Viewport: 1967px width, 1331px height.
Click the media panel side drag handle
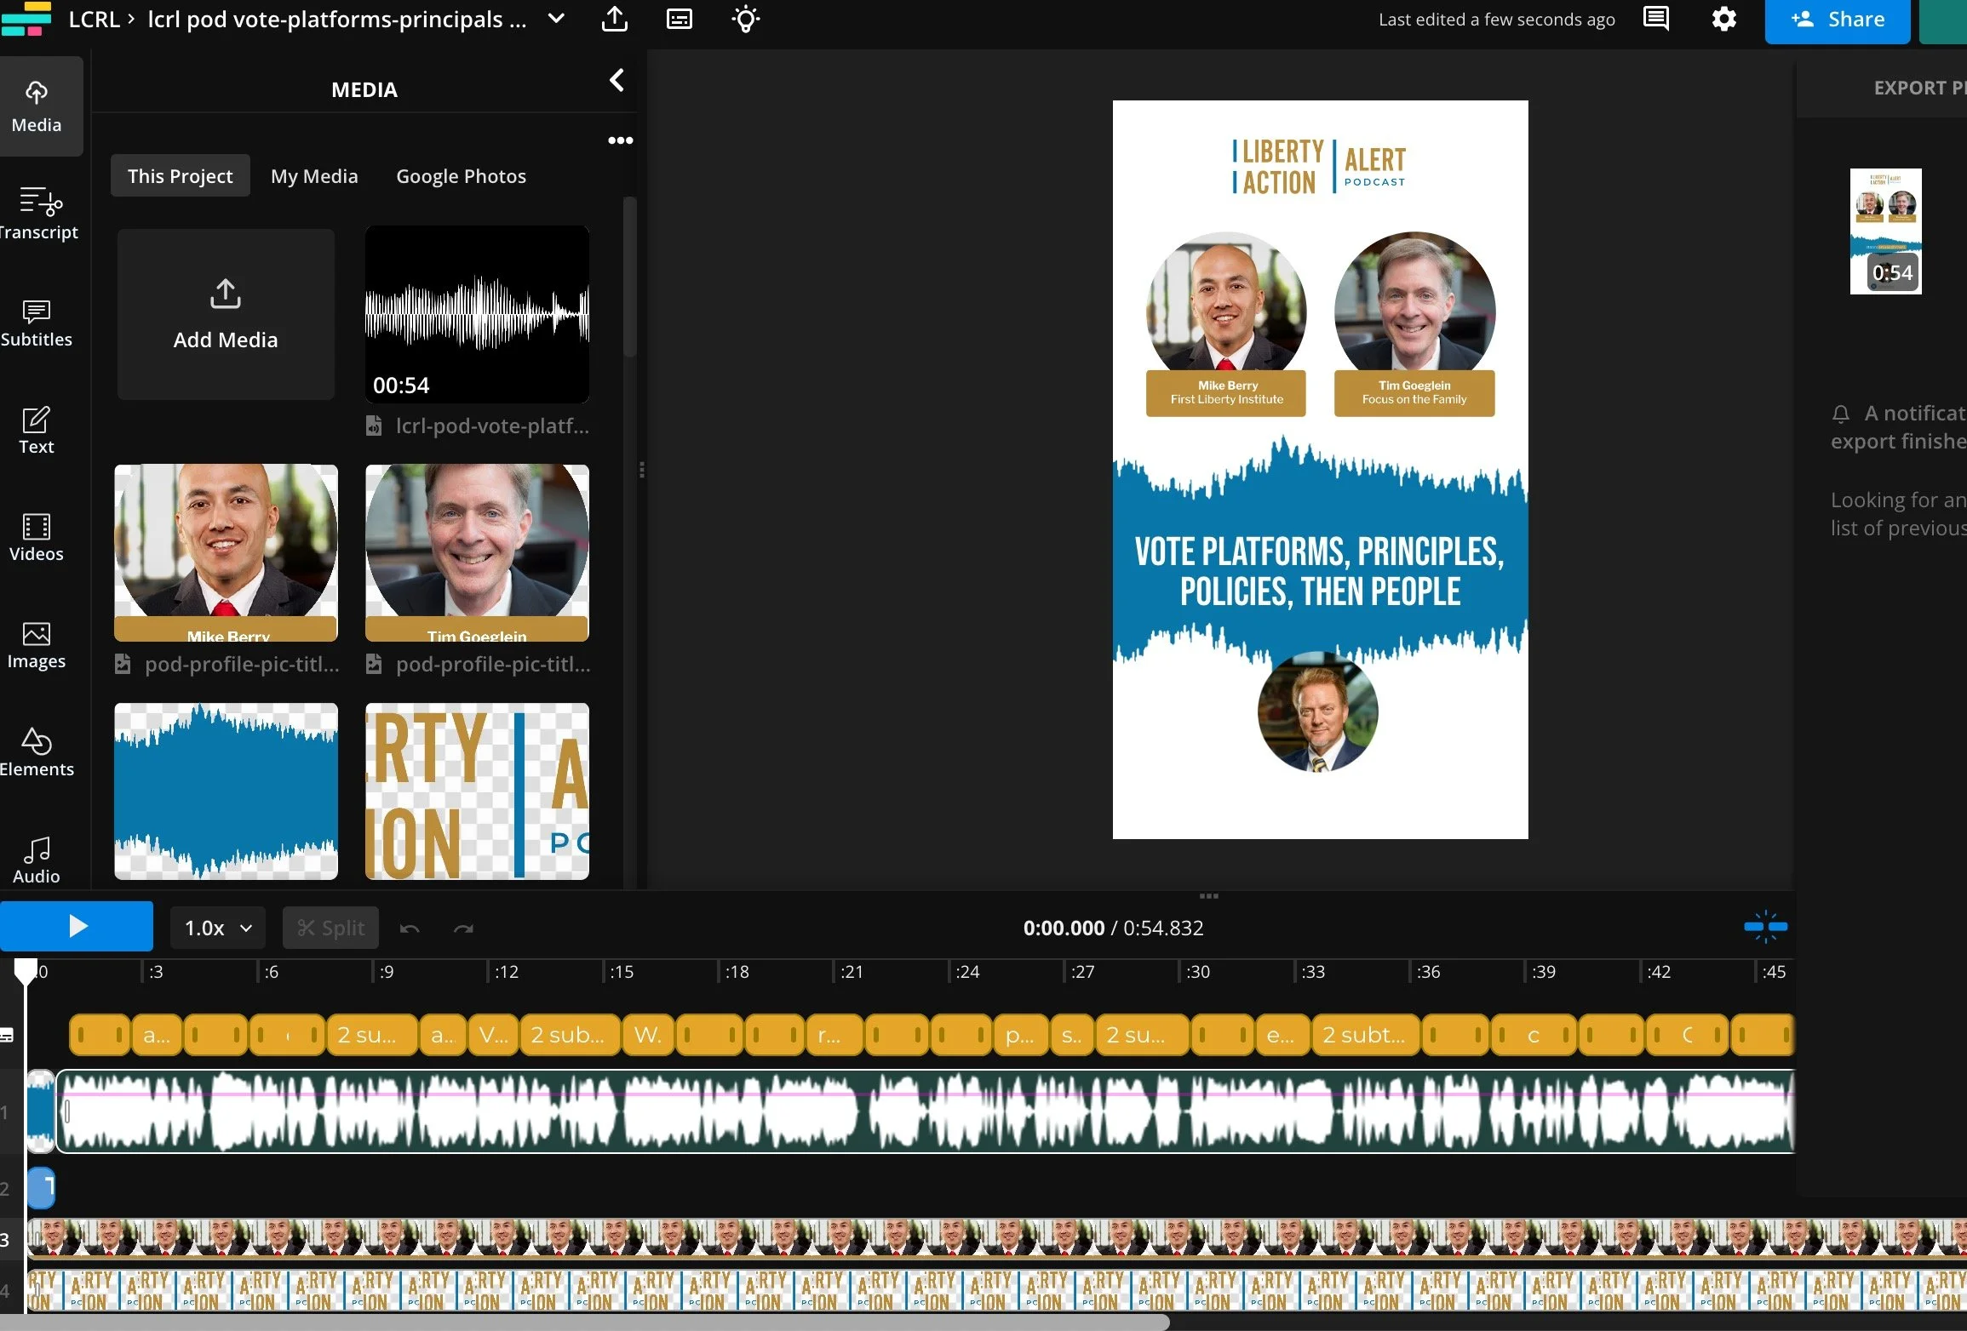pos(641,470)
